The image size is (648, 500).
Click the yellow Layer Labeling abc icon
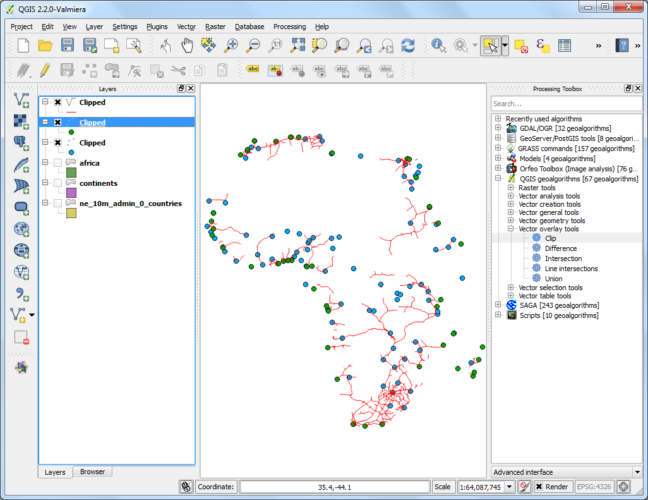253,69
